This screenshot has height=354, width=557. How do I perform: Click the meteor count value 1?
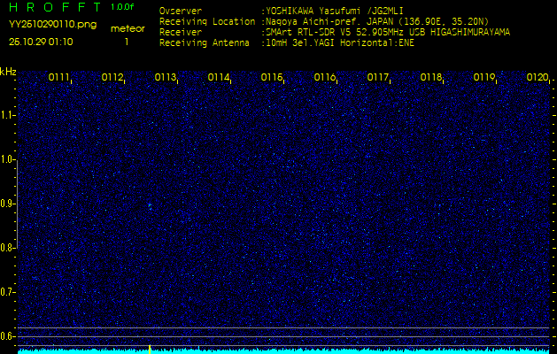[126, 42]
